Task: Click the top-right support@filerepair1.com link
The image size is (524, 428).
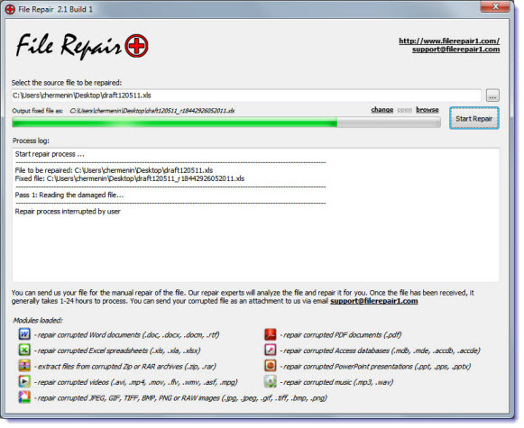Action: pyautogui.click(x=455, y=50)
